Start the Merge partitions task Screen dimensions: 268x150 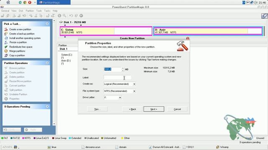point(17,51)
